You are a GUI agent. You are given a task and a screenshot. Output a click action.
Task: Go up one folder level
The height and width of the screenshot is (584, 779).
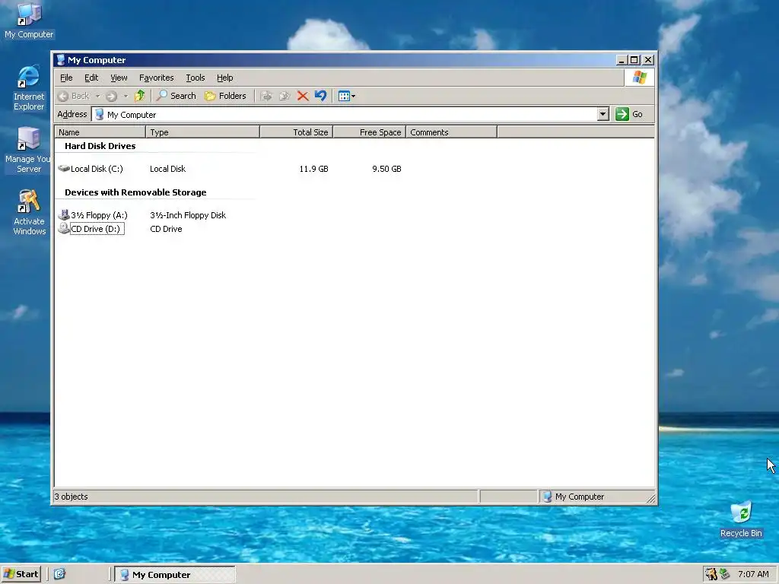point(140,96)
